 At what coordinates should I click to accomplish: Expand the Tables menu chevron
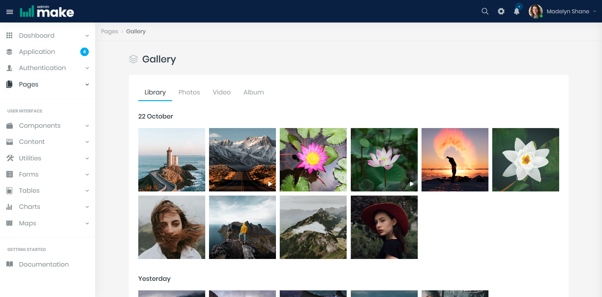click(87, 191)
